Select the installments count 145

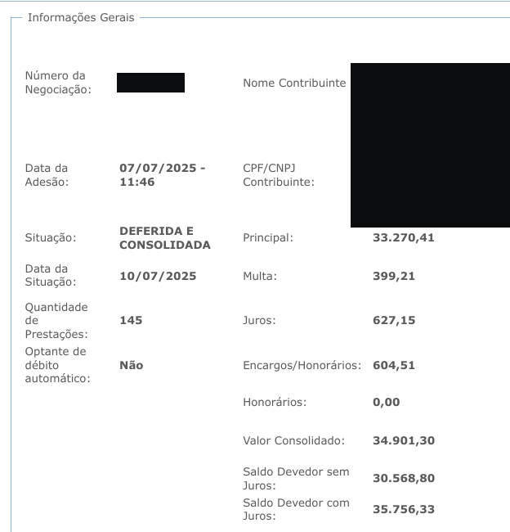click(x=131, y=320)
